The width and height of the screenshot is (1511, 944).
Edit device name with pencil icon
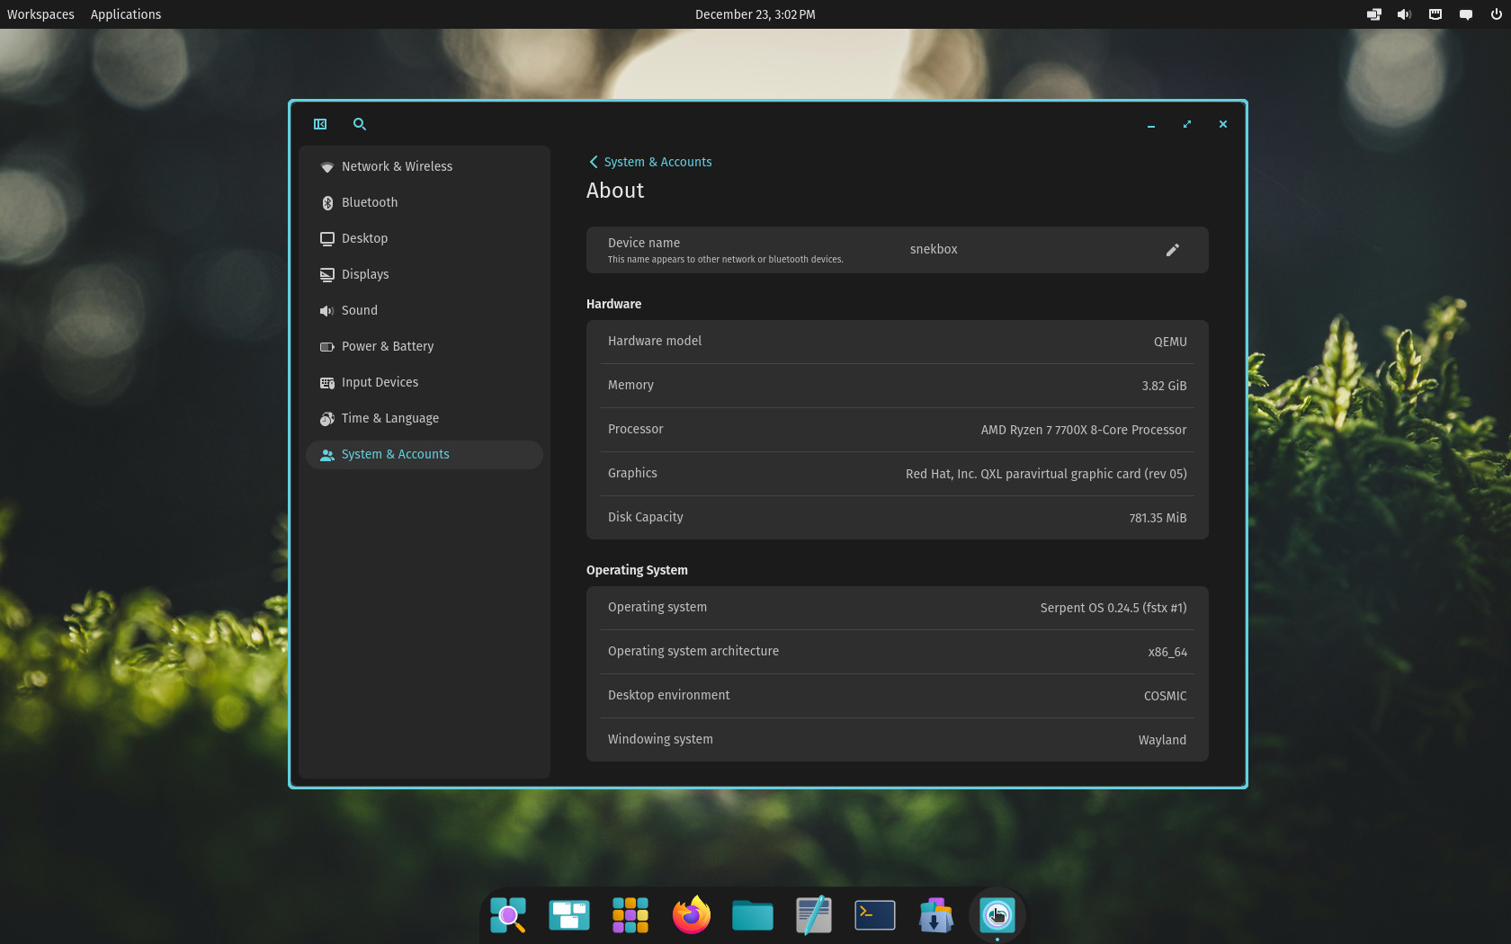point(1172,250)
